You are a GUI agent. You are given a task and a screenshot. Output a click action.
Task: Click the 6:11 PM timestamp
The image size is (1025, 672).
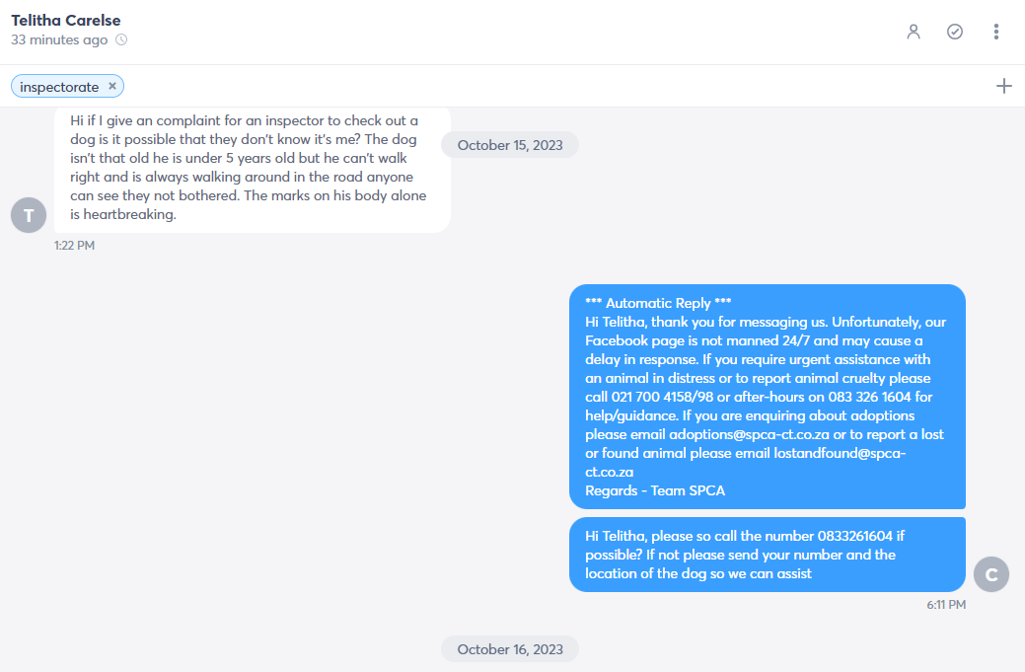click(x=946, y=605)
